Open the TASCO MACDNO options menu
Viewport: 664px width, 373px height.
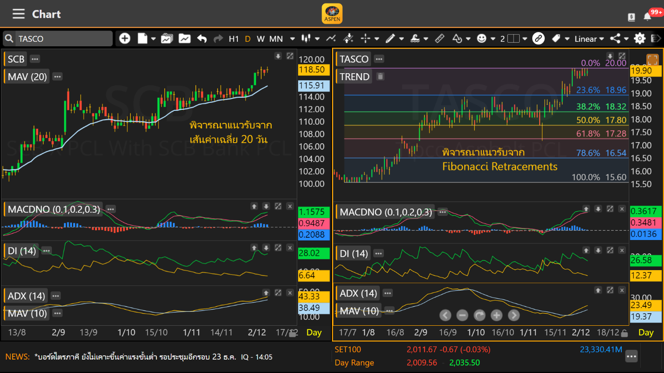pos(443,212)
